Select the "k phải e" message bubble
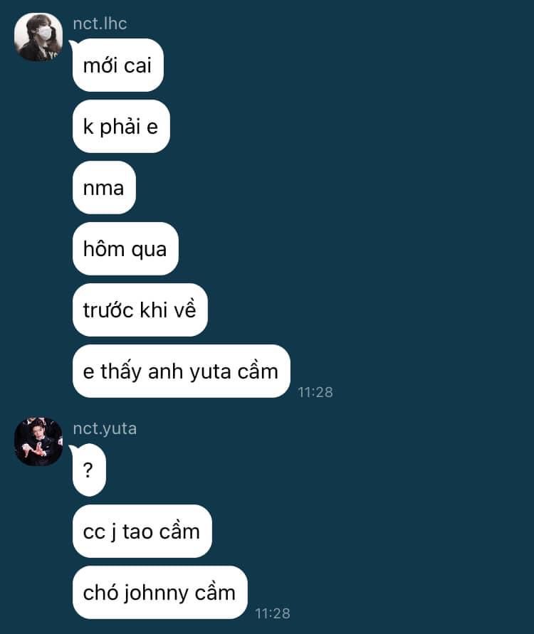534x634 pixels. (121, 127)
